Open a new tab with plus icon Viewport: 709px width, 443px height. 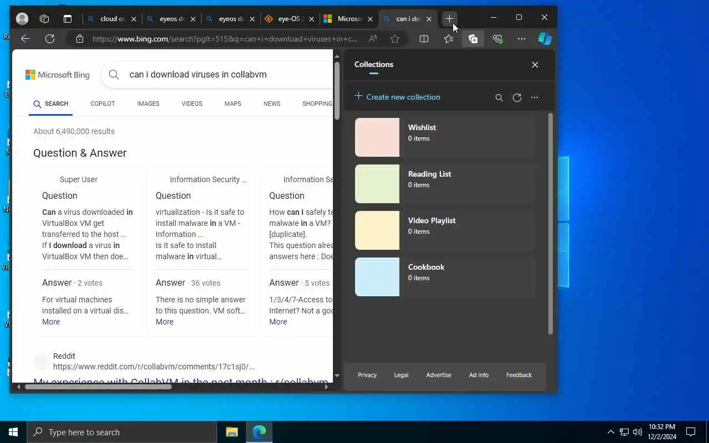pyautogui.click(x=449, y=19)
